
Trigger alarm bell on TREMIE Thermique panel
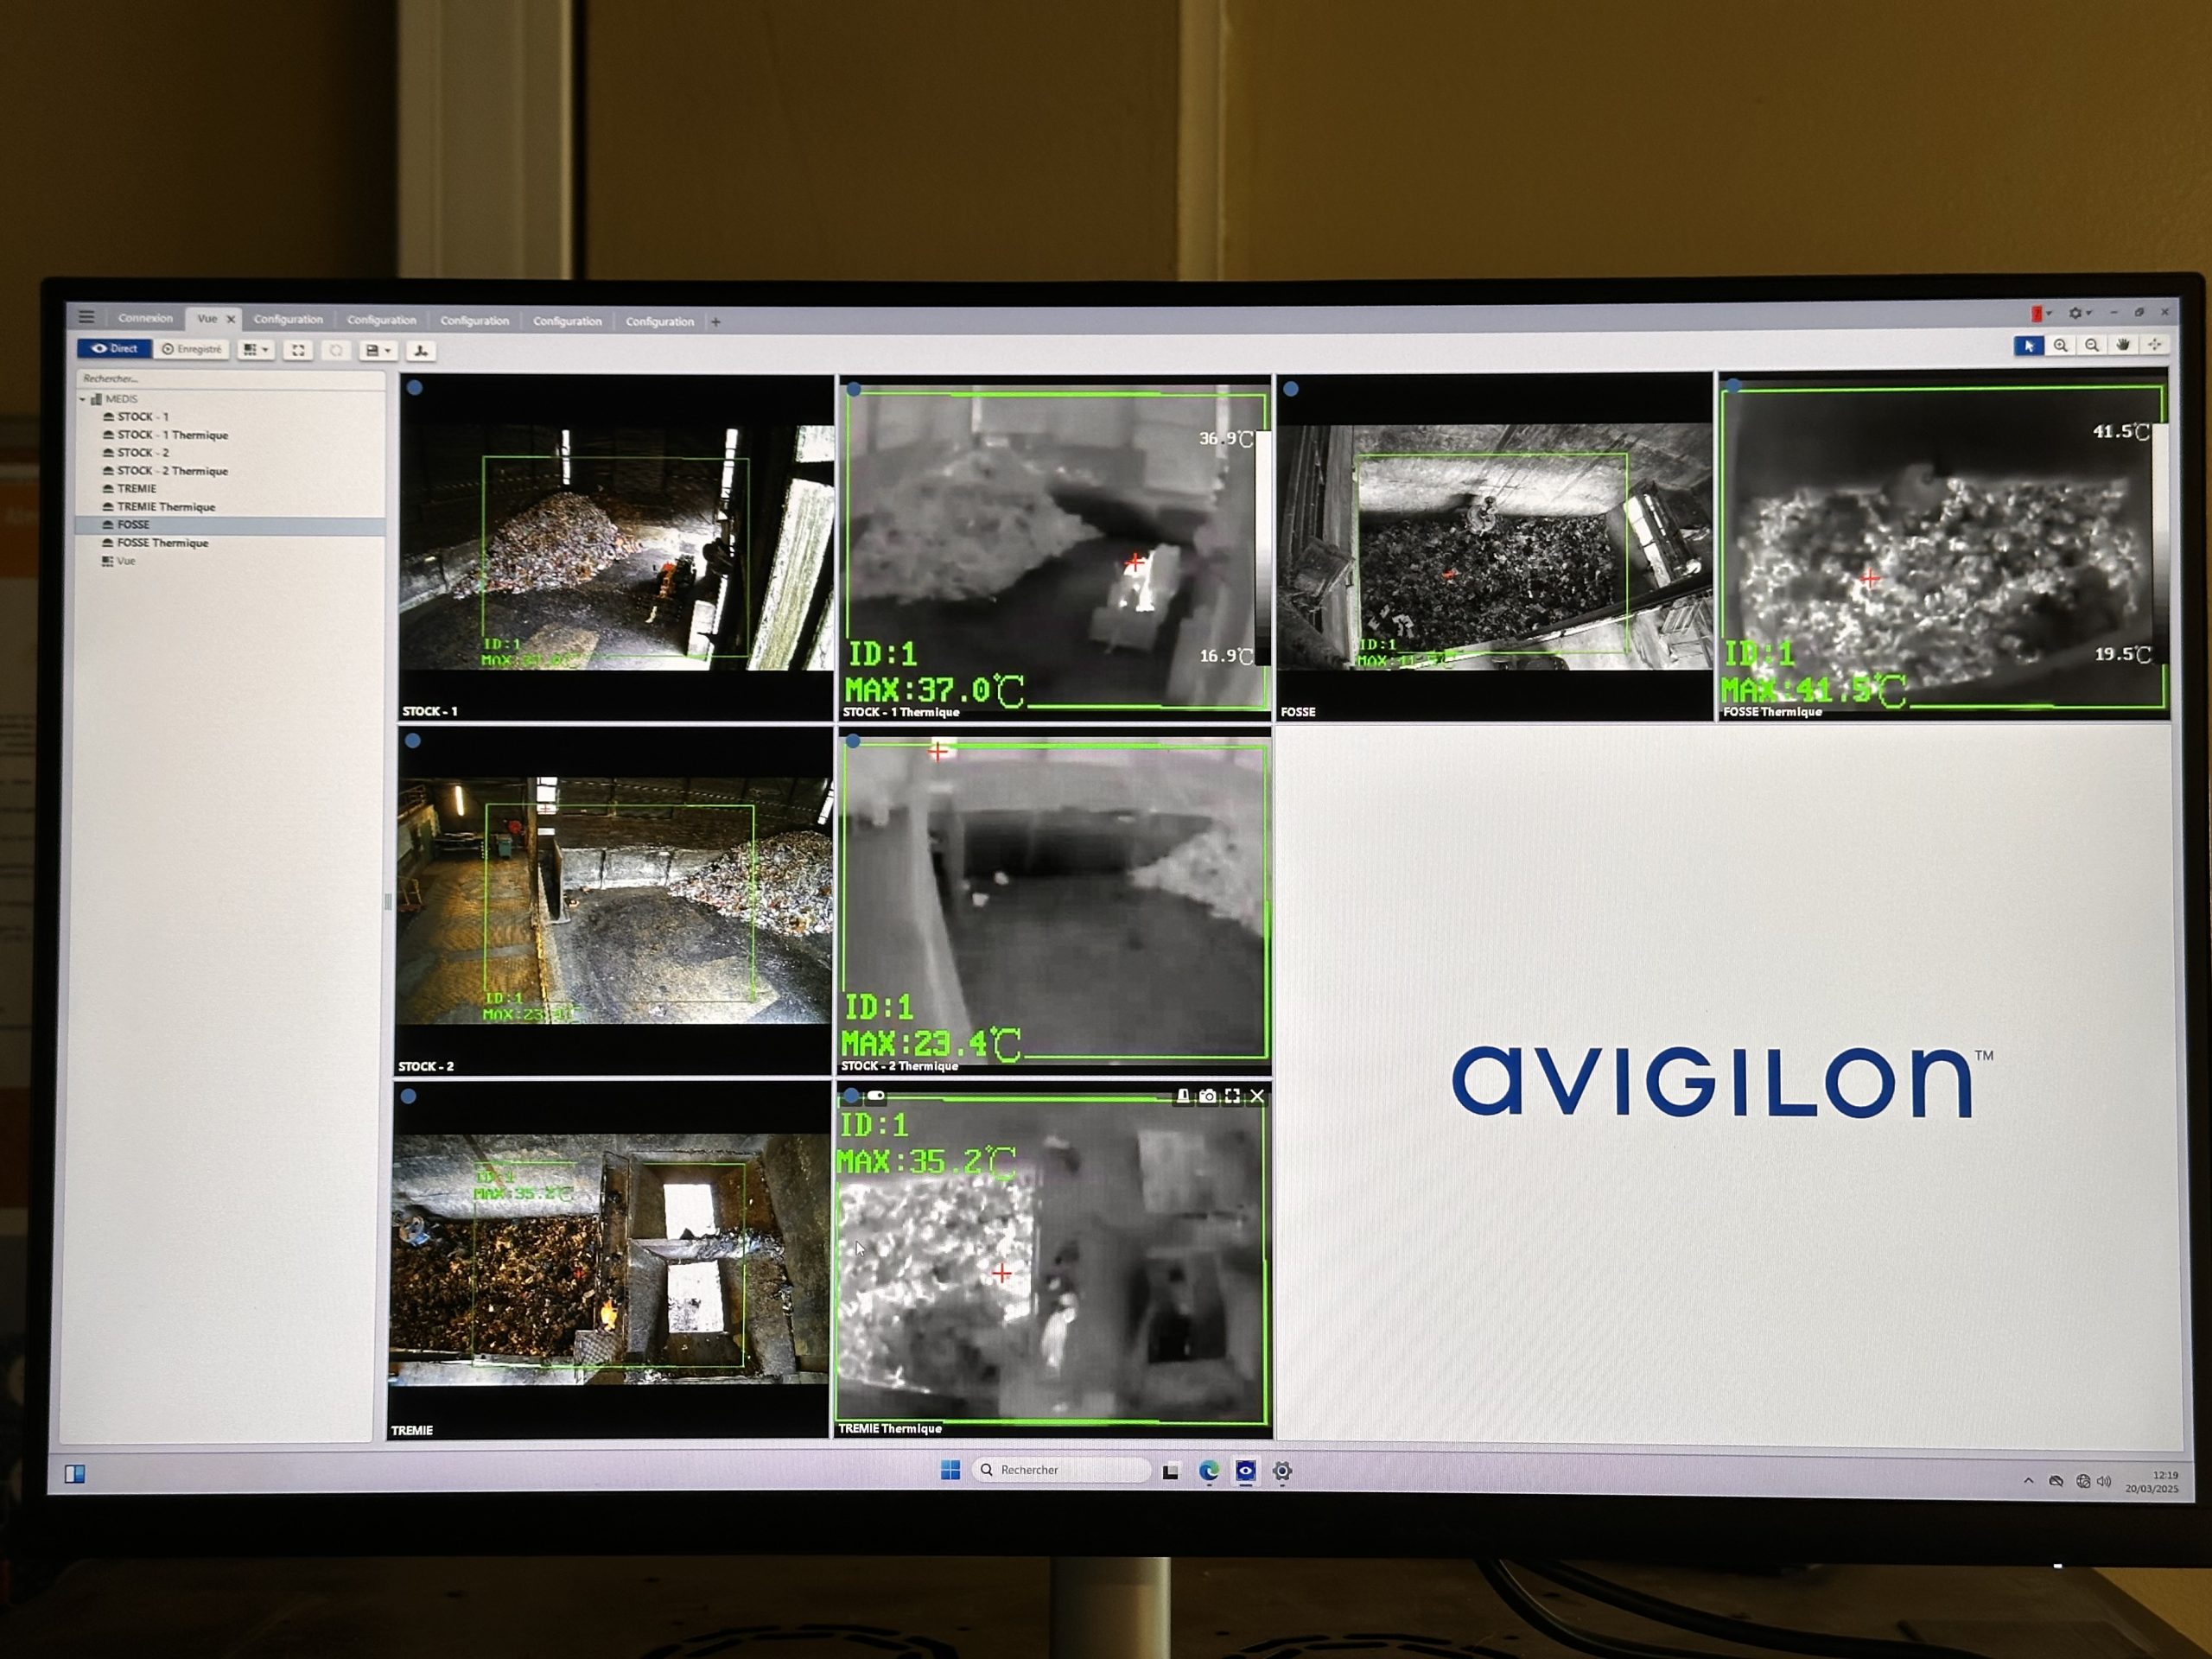coord(1183,1096)
